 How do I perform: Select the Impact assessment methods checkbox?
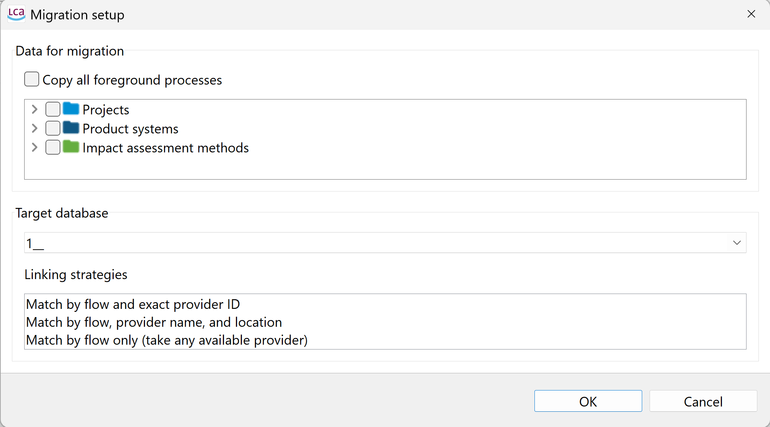53,147
